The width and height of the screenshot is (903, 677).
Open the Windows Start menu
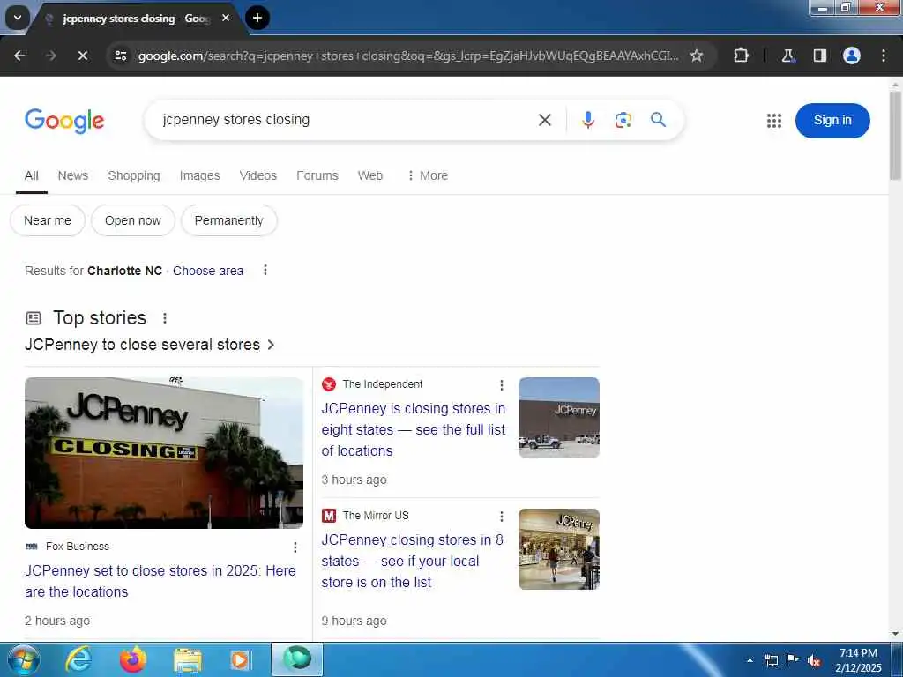pyautogui.click(x=23, y=659)
